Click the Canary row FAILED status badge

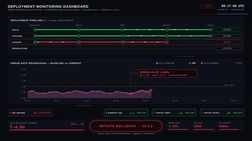pos(227,42)
